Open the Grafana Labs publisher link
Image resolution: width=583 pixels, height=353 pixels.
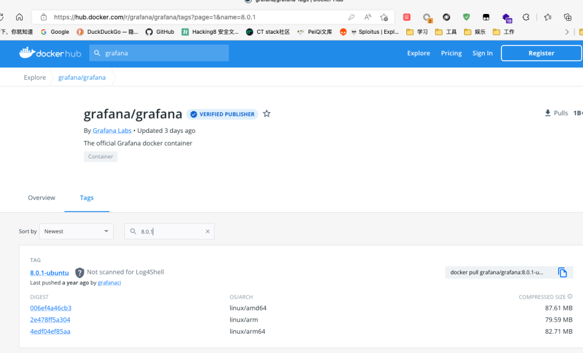click(x=112, y=130)
